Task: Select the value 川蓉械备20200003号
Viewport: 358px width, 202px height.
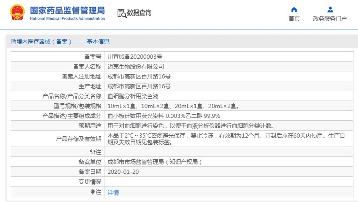Action: pyautogui.click(x=135, y=56)
